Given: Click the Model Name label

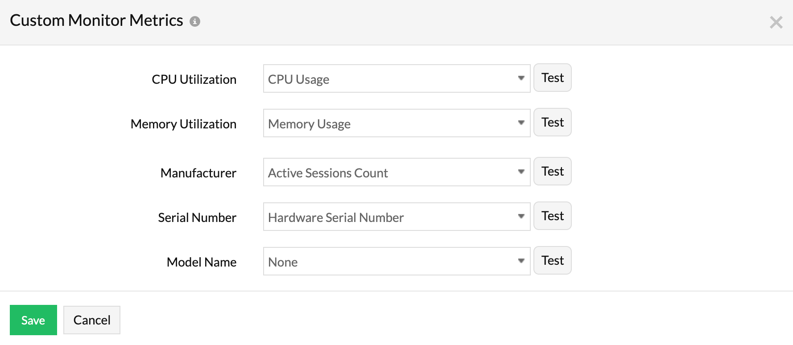Looking at the screenshot, I should pyautogui.click(x=202, y=262).
